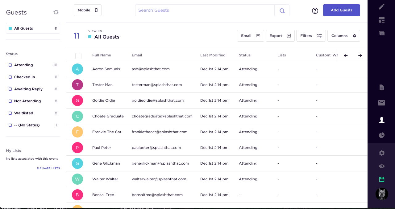This screenshot has height=209, width=395.
Task: Click Aaron Samuels' avatar circle
Action: [77, 69]
